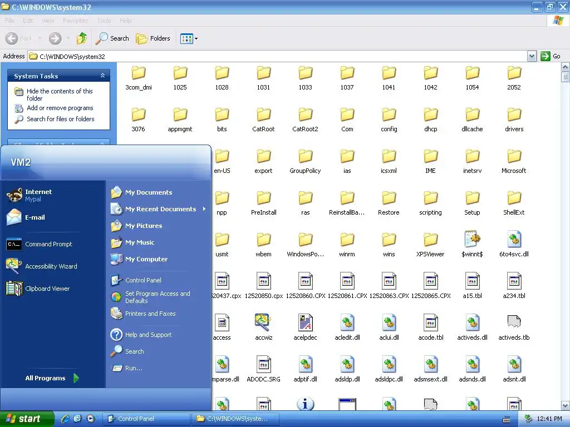Screen dimensions: 570x427
Task: Switch to Control Panel taskbar window
Action: (x=146, y=419)
